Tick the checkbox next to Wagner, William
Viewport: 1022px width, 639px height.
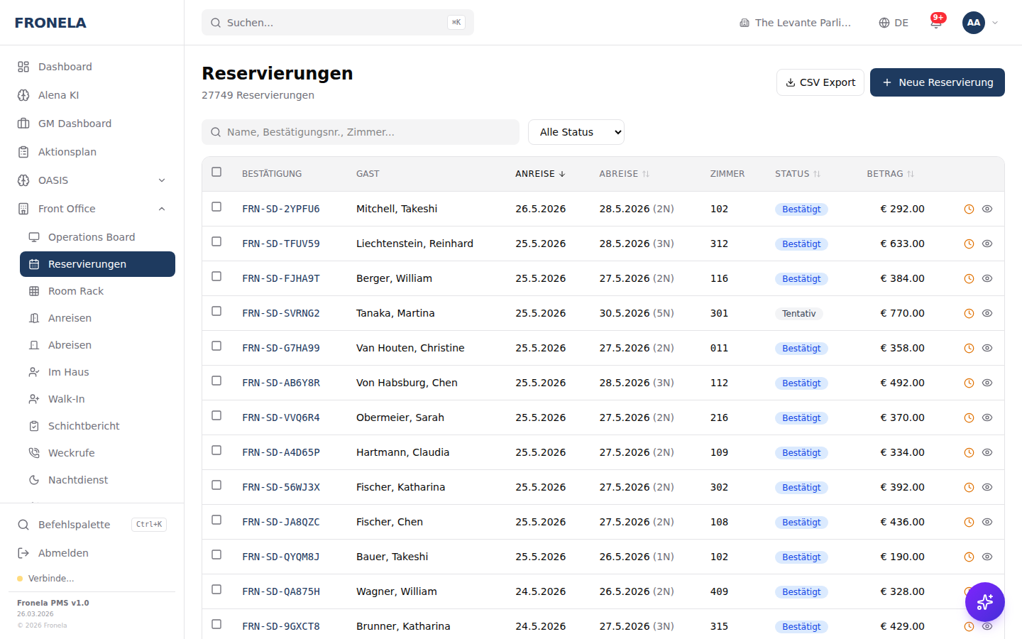click(216, 591)
